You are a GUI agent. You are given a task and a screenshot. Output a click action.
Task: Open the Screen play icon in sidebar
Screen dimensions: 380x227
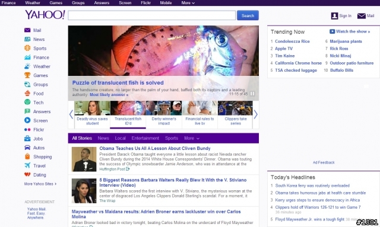click(27, 120)
